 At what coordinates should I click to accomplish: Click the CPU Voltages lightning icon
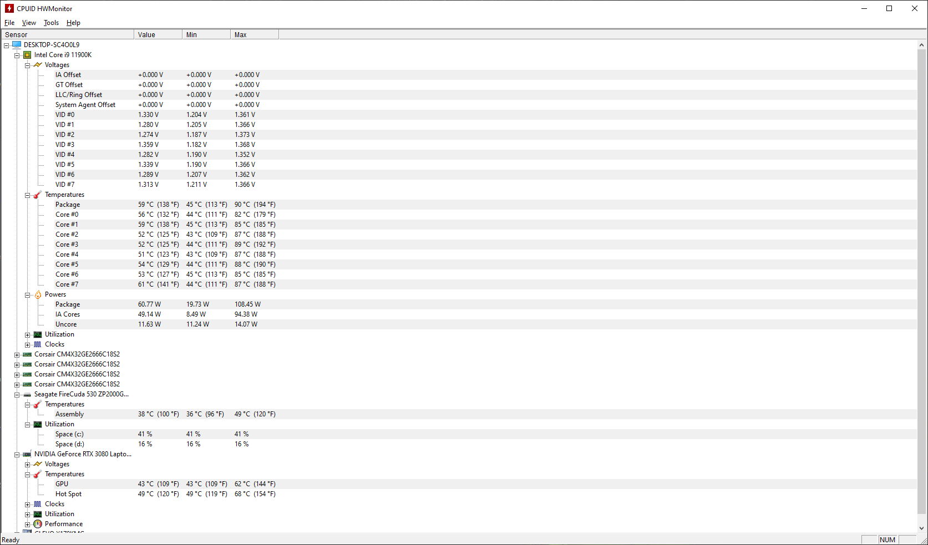pos(38,65)
